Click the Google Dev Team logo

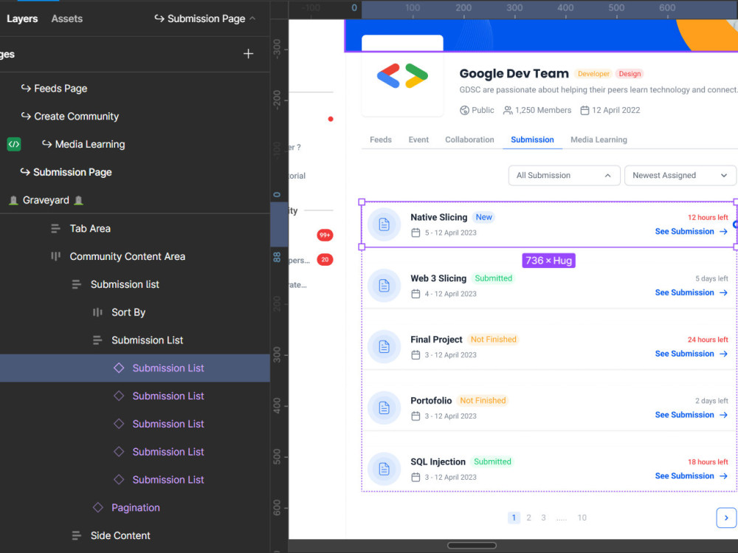402,75
